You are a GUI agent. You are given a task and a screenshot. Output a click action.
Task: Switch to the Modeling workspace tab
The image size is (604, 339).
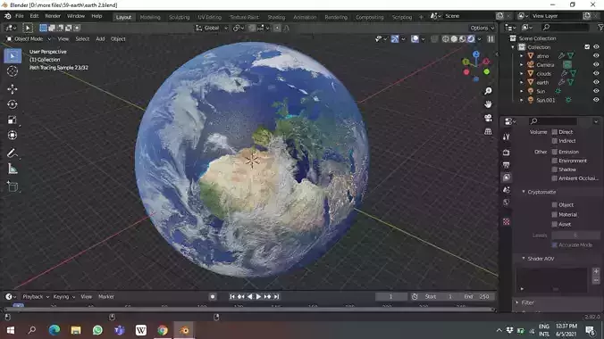(x=150, y=17)
